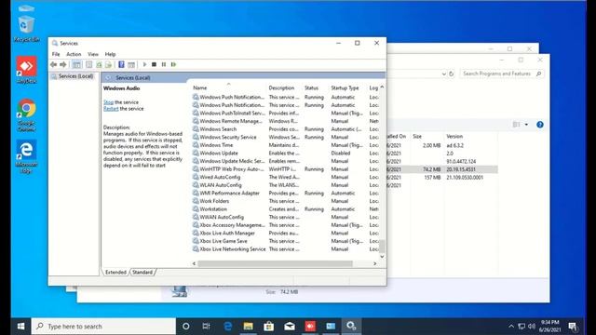Go back using the Services toolbar arrow
The image size is (596, 335).
click(x=54, y=64)
